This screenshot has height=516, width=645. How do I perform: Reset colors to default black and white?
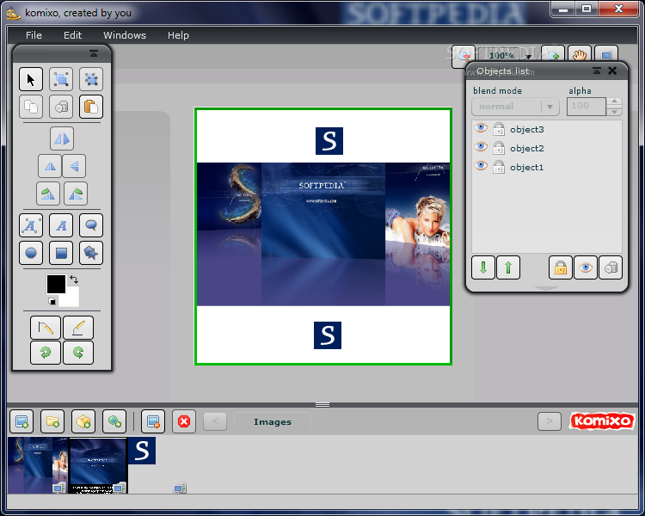pyautogui.click(x=52, y=301)
